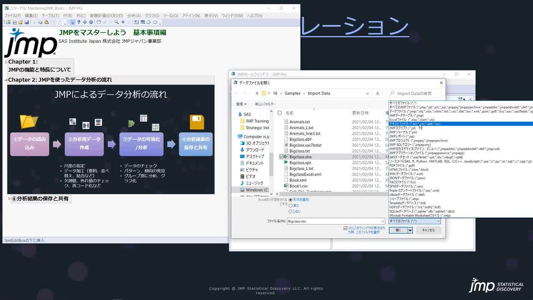
Task: Collapse the Chapter 2 outline triangle
Action: (x=6, y=80)
